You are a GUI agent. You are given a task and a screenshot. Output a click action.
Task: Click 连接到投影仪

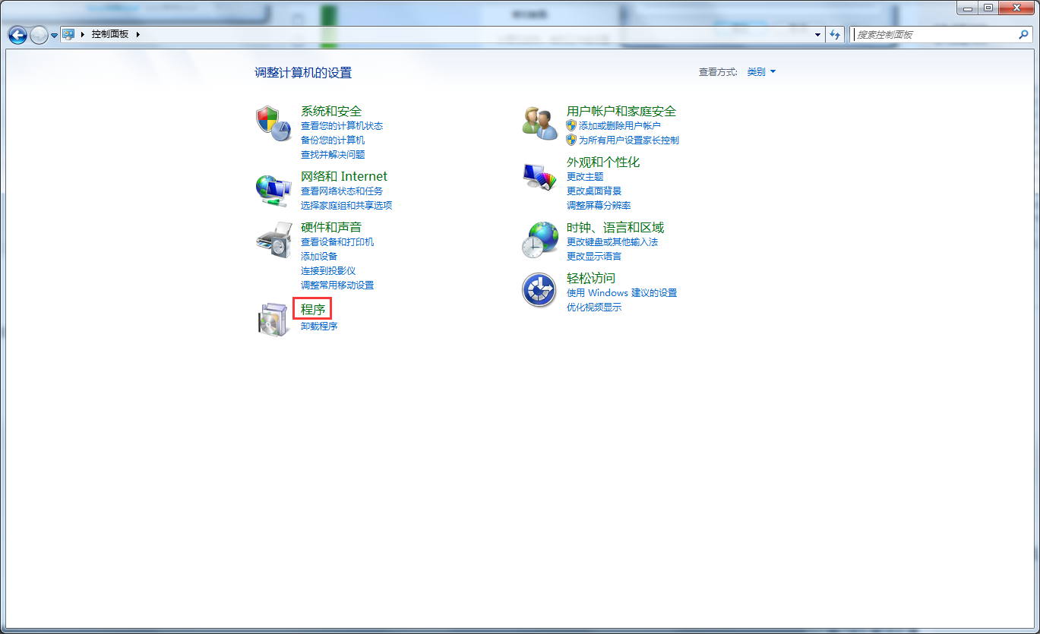point(328,271)
